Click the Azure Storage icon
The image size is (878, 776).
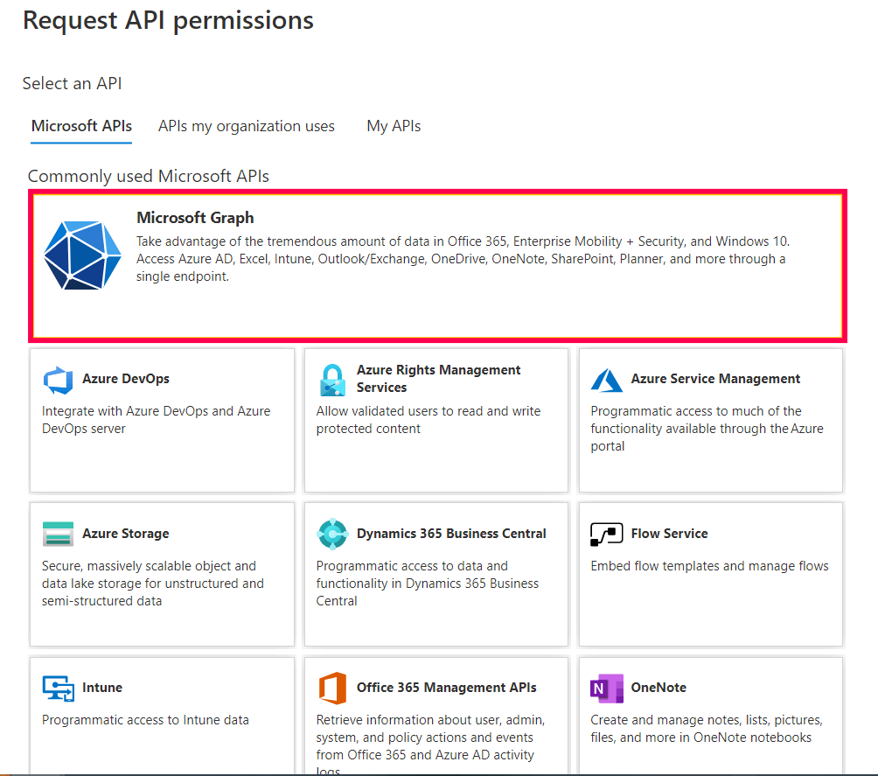coord(58,534)
